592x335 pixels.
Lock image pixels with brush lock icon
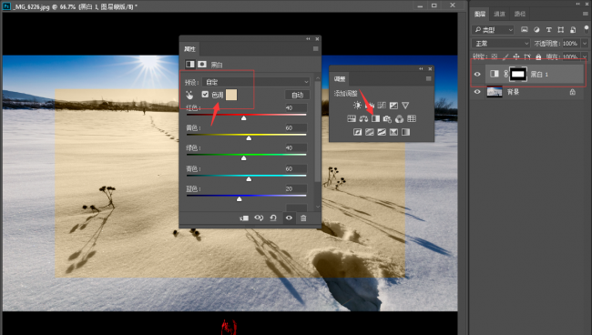tap(505, 57)
